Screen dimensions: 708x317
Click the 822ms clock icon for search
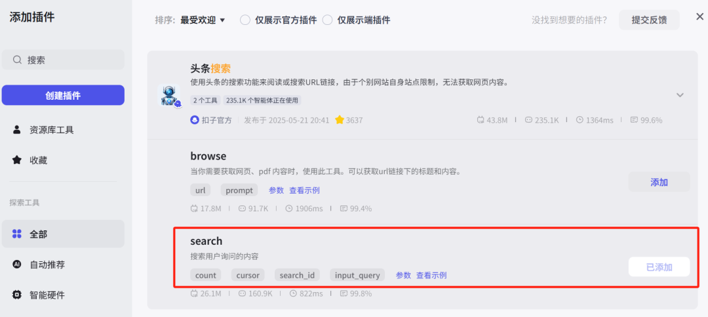[293, 293]
